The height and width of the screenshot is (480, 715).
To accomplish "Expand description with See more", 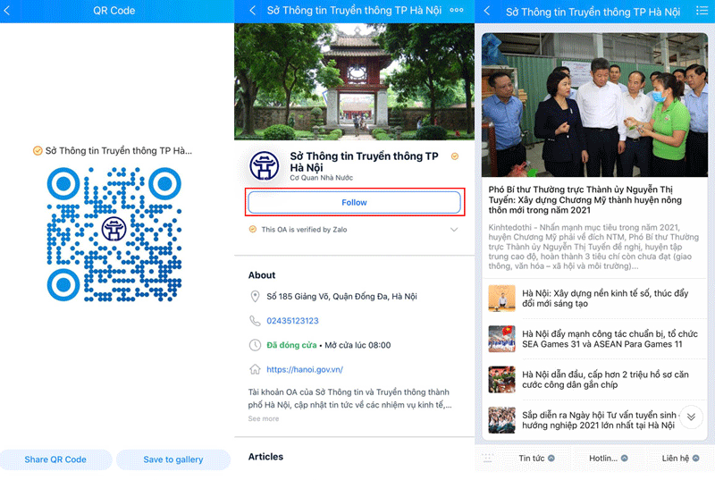I will [264, 418].
